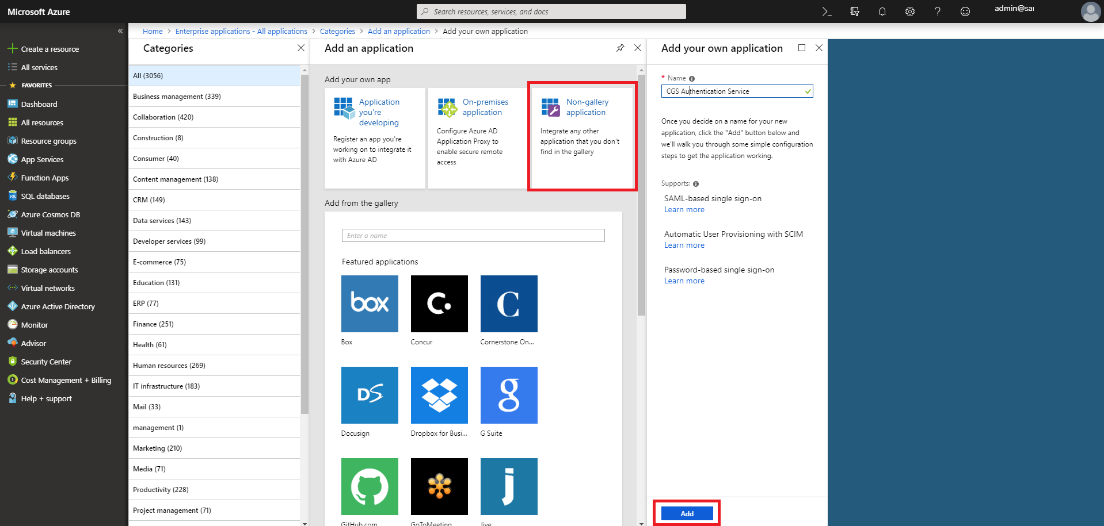Close the Categories blade
The image size is (1104, 526).
tap(300, 48)
